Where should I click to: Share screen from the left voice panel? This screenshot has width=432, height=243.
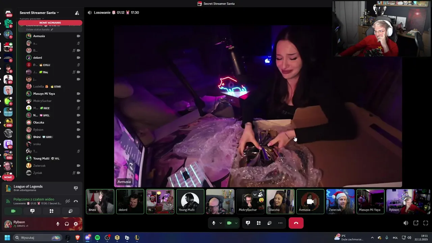pos(32,211)
